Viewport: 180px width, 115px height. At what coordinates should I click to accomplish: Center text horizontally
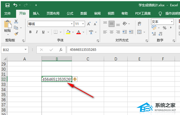pos(112,32)
